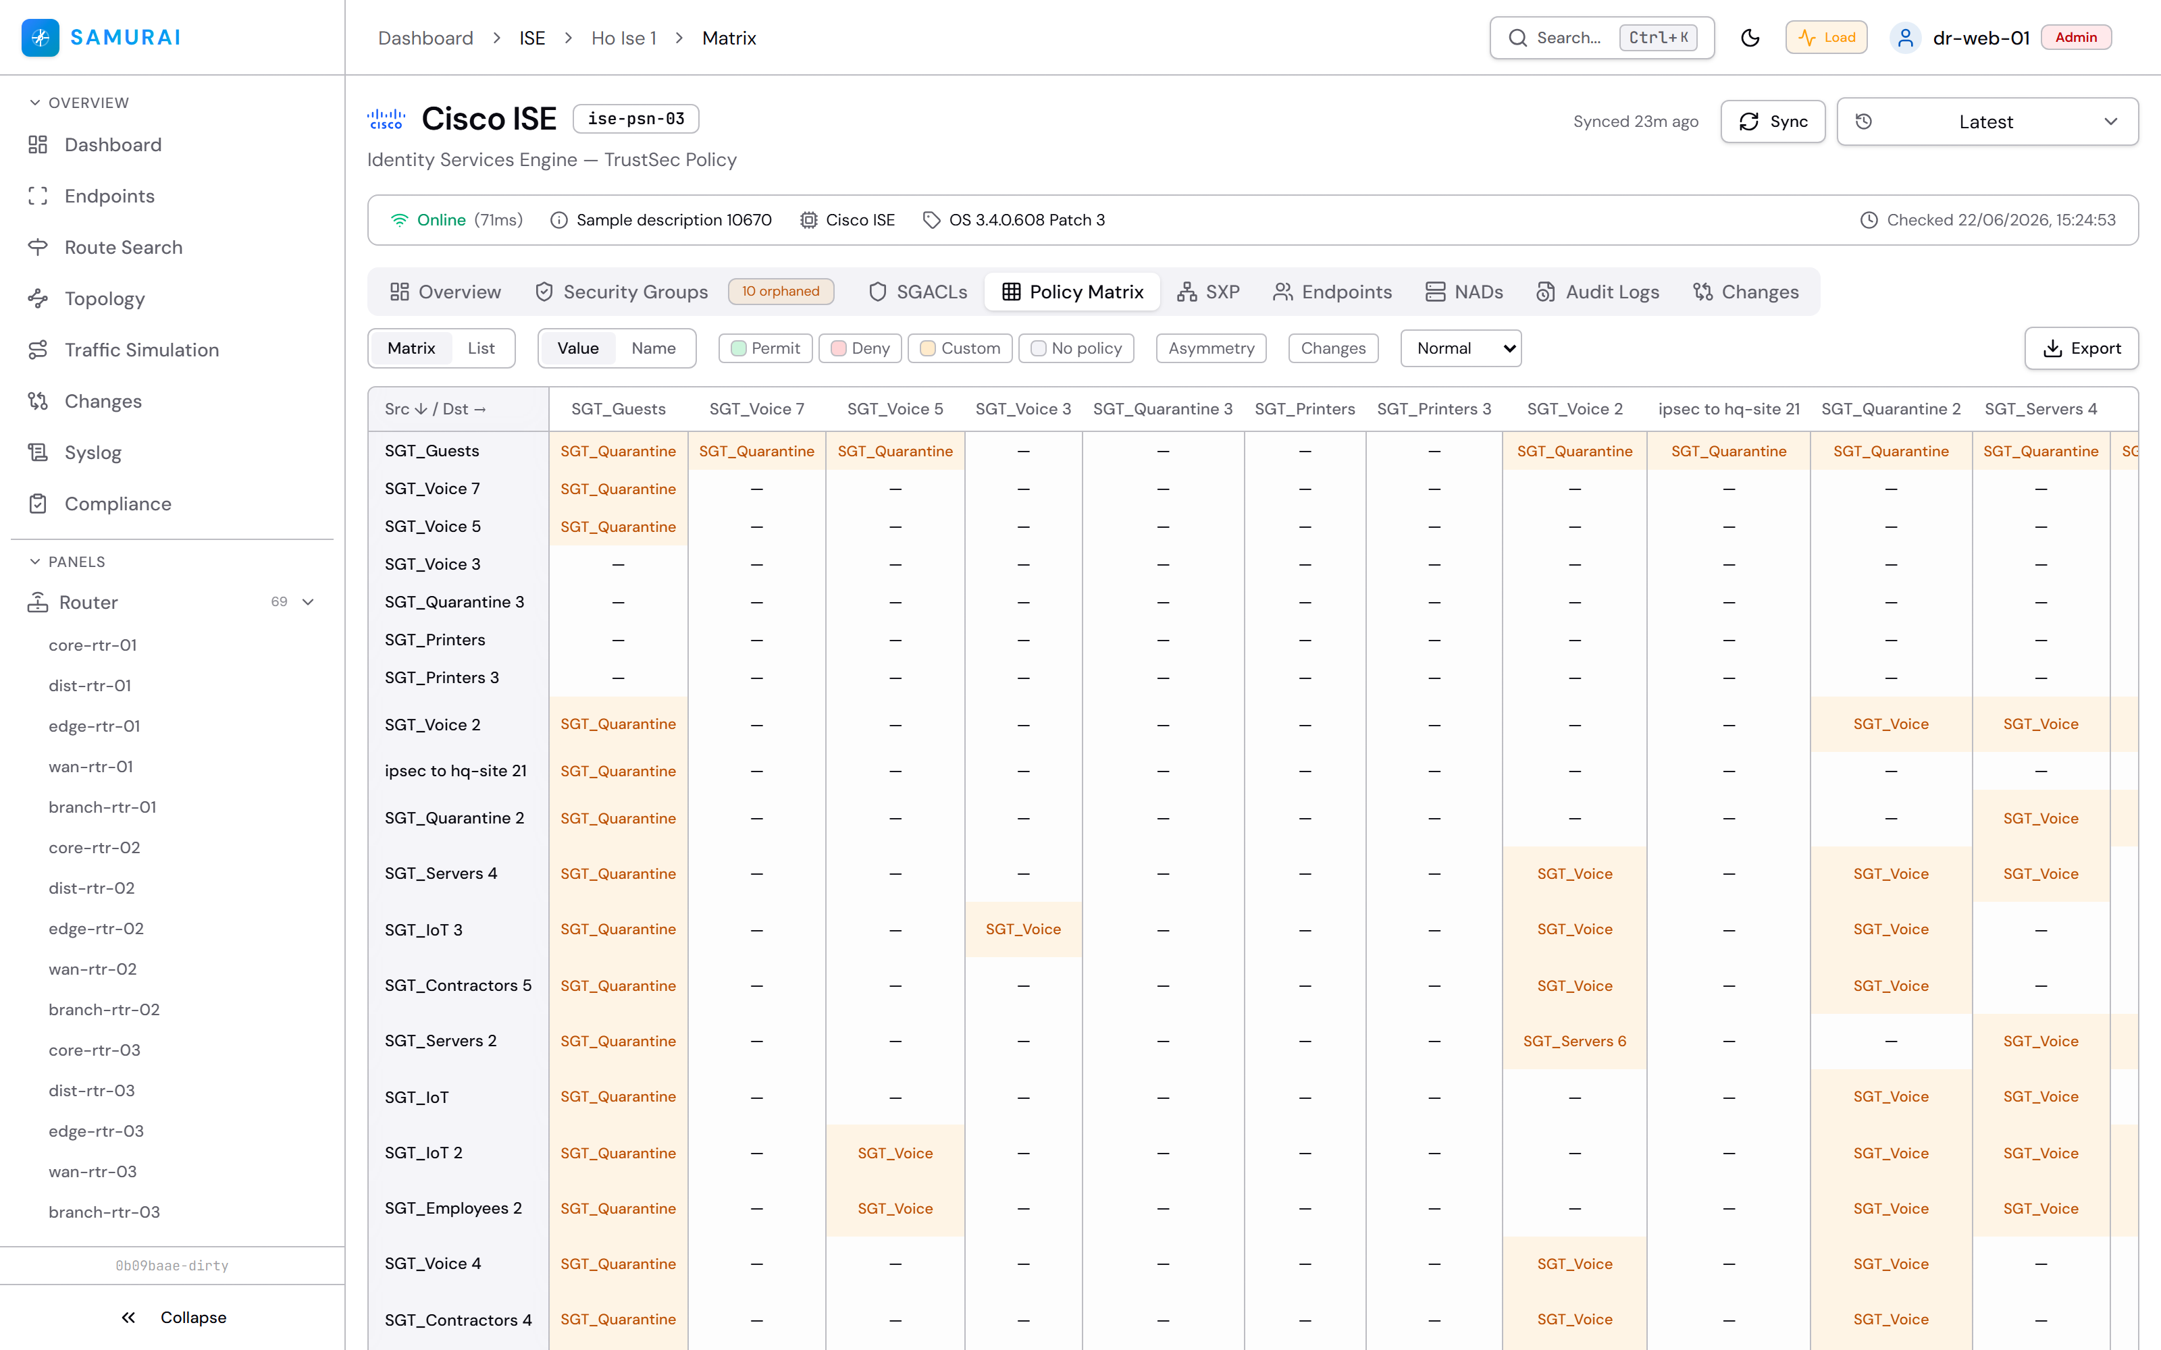Open core-rtr-01 router
2161x1350 pixels.
point(93,645)
